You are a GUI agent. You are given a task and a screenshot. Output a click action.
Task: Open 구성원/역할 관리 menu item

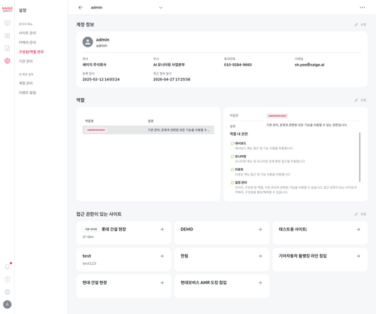coord(32,52)
